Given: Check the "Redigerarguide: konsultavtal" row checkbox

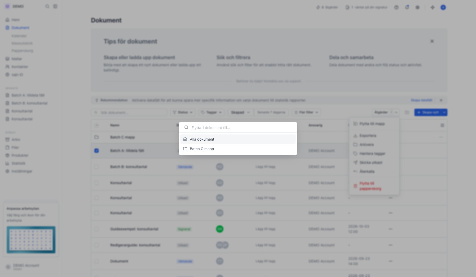Looking at the screenshot, I should pos(97,245).
